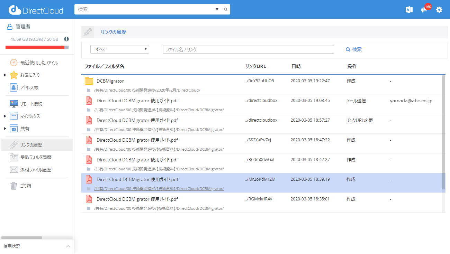This screenshot has width=450, height=254.
Task: Select リンクの履歴 in sidebar
Action: pos(37,145)
